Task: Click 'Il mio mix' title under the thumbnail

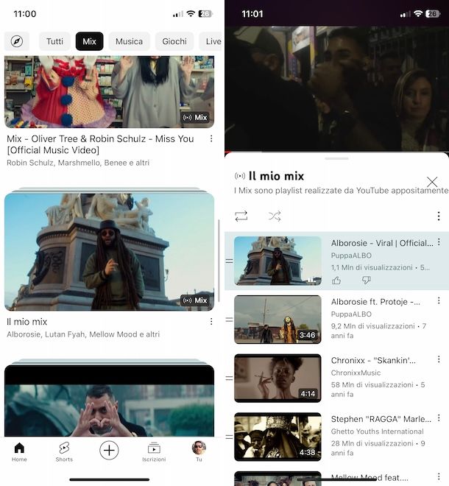Action: 27,322
